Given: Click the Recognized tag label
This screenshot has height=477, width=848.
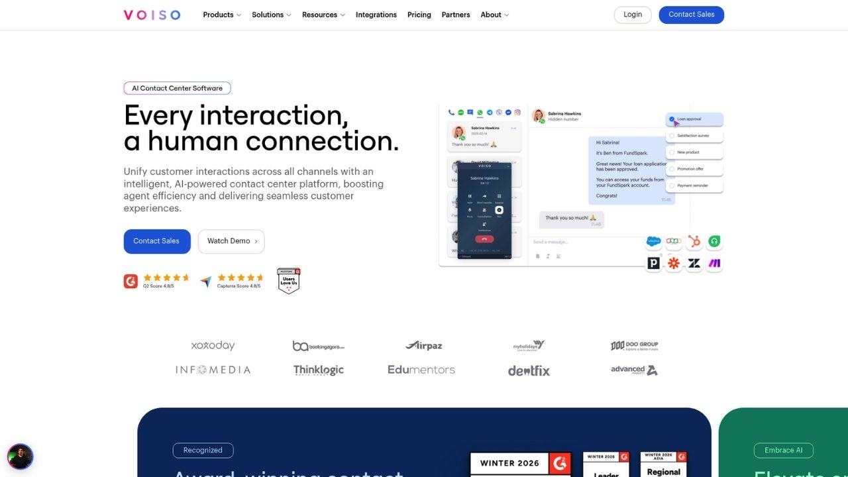Looking at the screenshot, I should coord(203,450).
